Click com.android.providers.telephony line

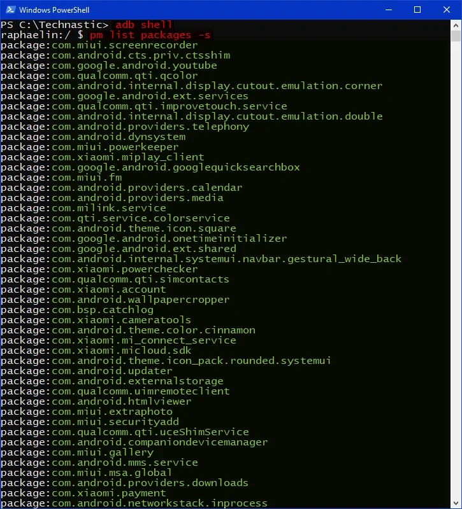pyautogui.click(x=125, y=127)
